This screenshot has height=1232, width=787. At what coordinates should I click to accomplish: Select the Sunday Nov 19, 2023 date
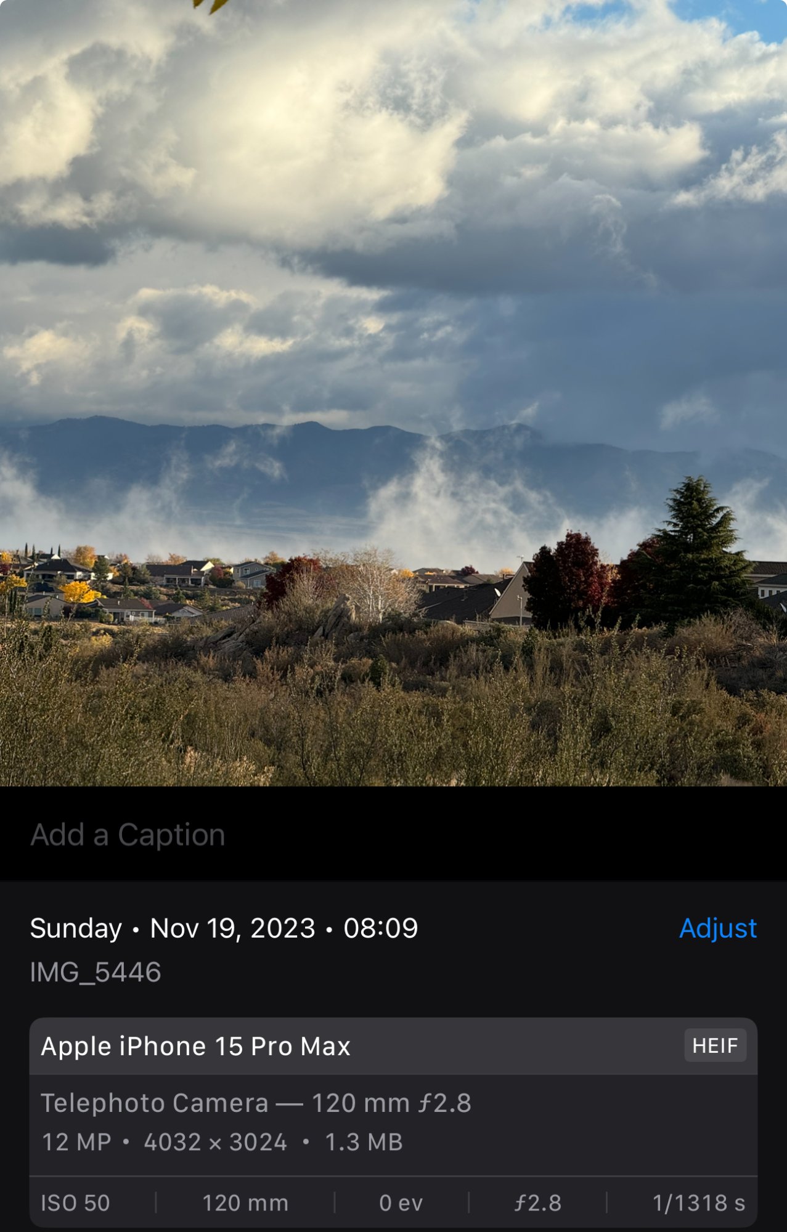[x=173, y=928]
